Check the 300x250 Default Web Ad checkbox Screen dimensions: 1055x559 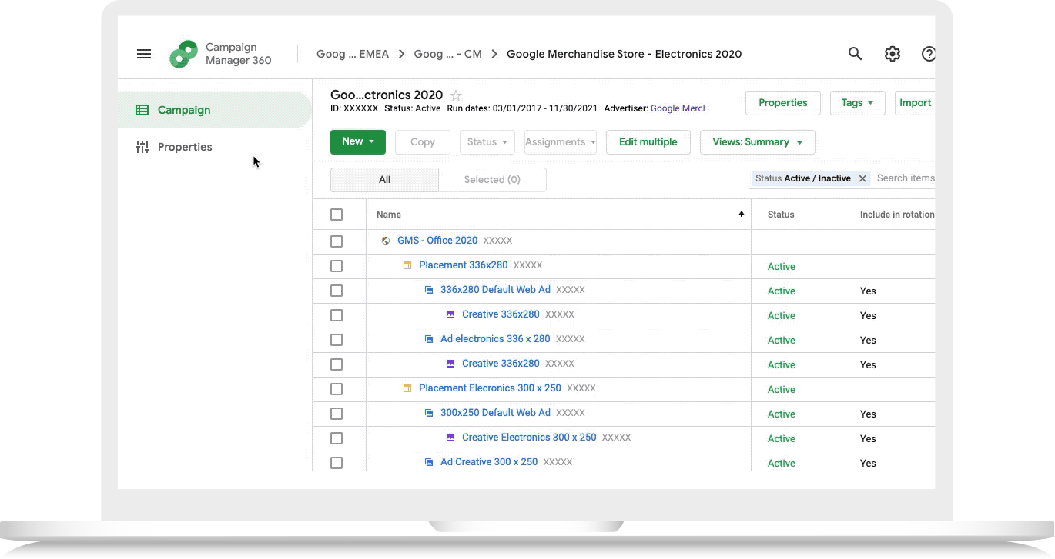[x=337, y=414]
